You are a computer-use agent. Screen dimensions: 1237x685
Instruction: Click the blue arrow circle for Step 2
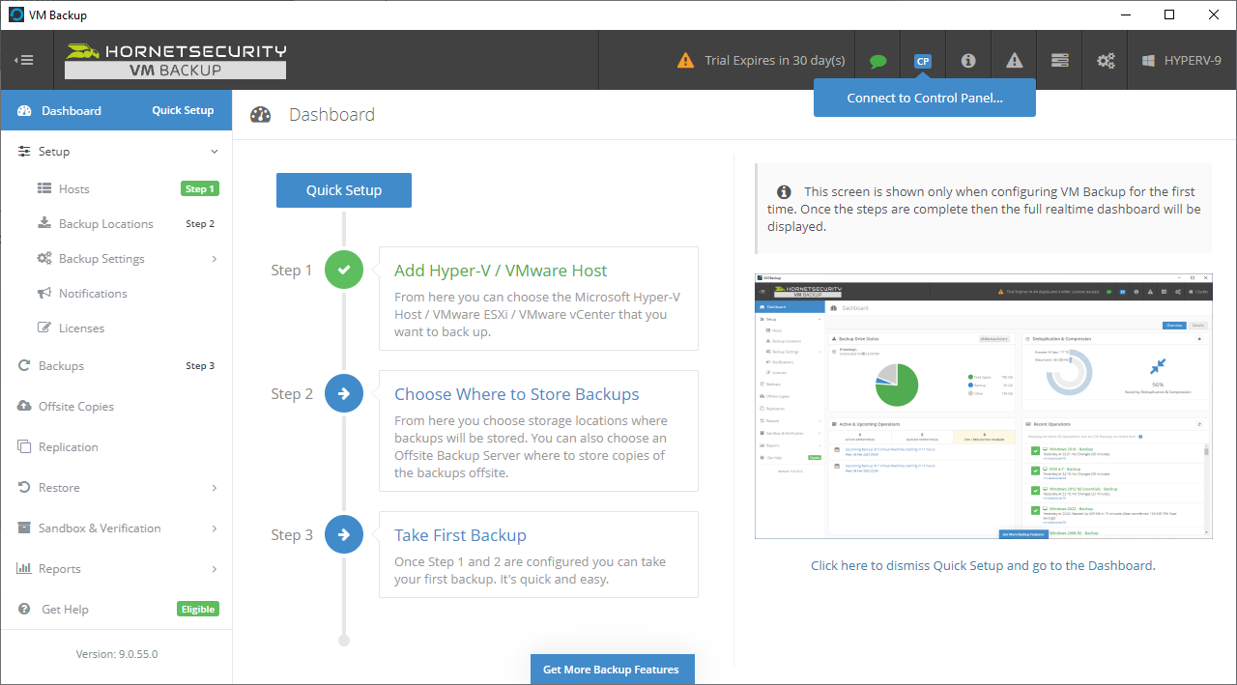click(344, 393)
